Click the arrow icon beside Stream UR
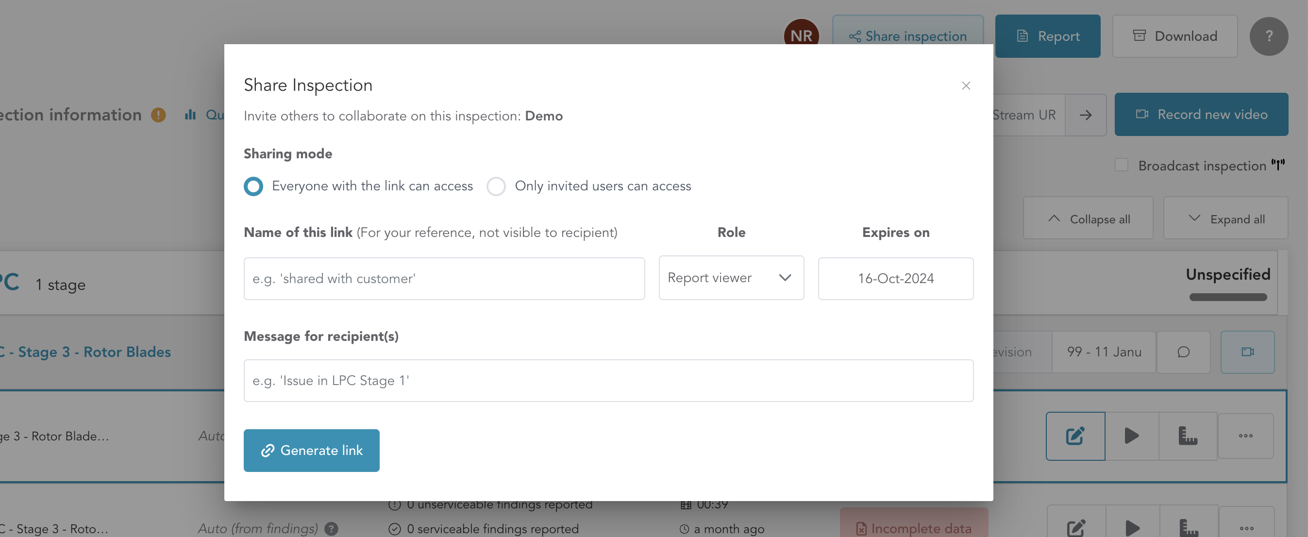Image resolution: width=1308 pixels, height=537 pixels. point(1086,115)
